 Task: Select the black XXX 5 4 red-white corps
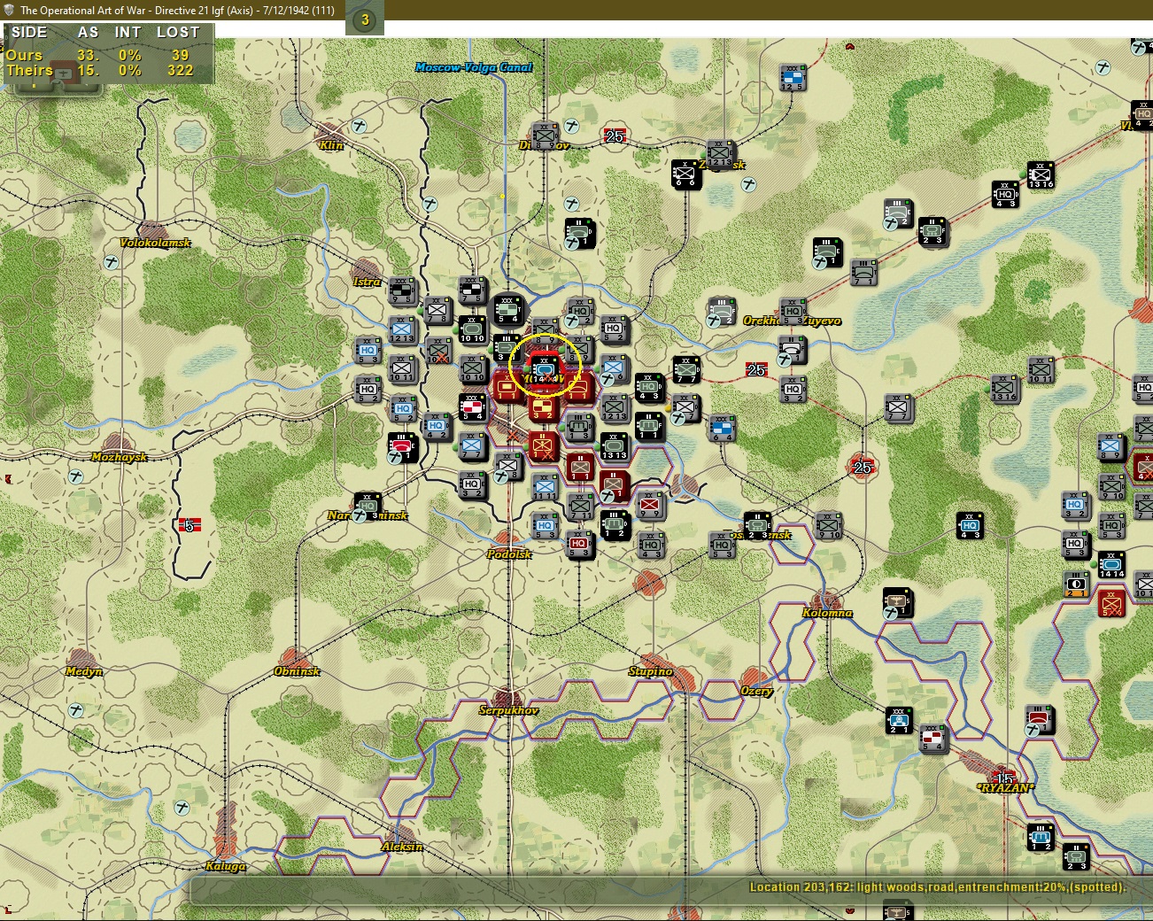point(471,407)
